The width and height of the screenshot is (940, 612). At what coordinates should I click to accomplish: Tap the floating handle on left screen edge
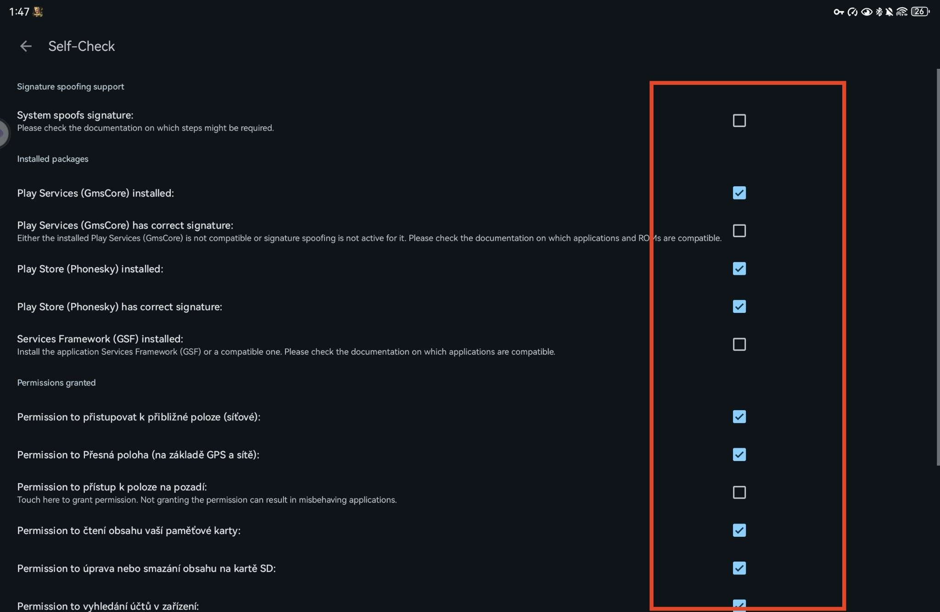[x=4, y=133]
